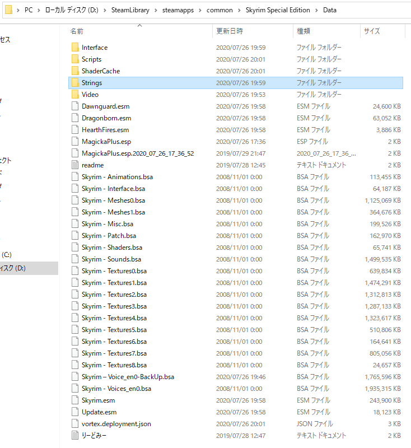
Task: Go to SteamLibrary in the breadcrumb
Action: click(130, 10)
